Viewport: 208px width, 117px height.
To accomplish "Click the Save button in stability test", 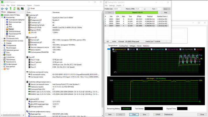I will point(144,114).
